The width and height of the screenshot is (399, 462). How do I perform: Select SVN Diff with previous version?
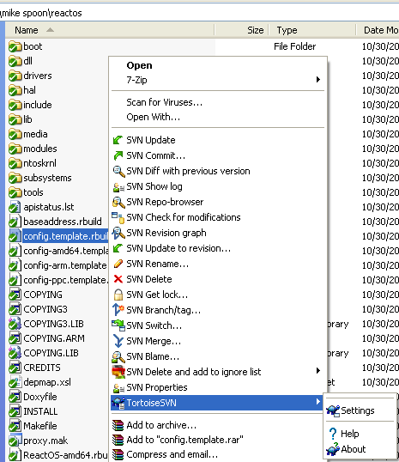click(188, 171)
